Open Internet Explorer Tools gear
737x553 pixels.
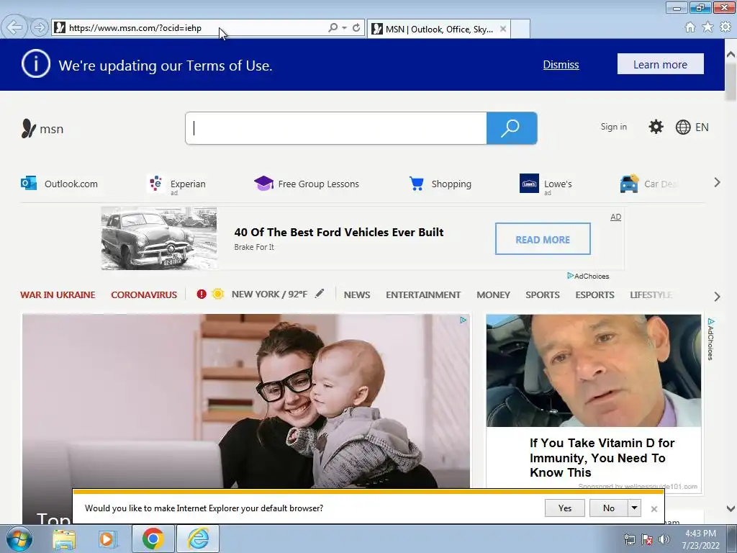[725, 27]
